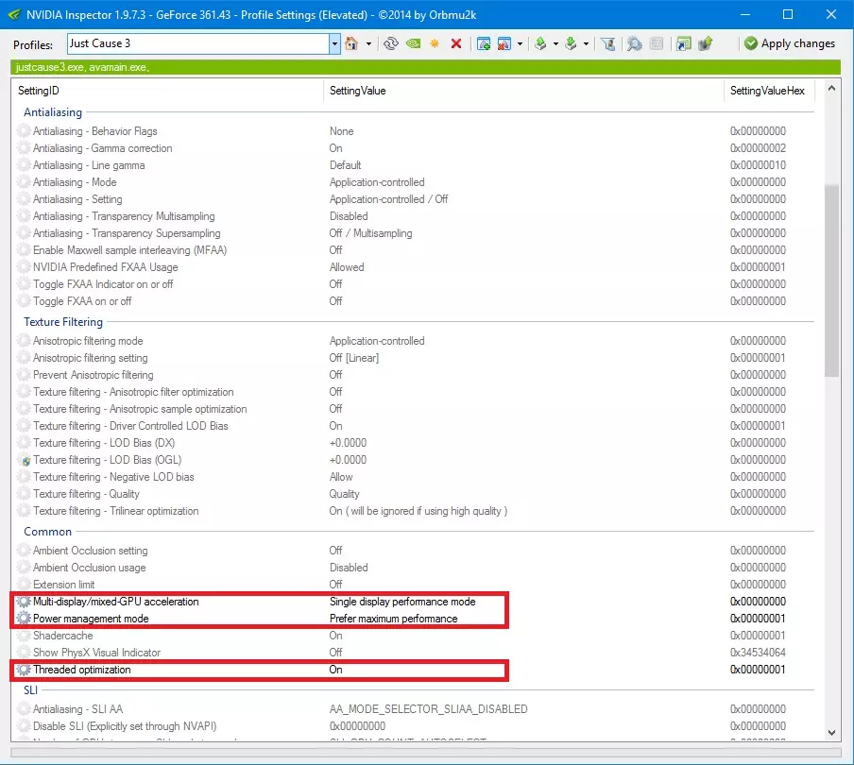This screenshot has width=854, height=765.
Task: Add an application to the profile
Action: (x=484, y=43)
